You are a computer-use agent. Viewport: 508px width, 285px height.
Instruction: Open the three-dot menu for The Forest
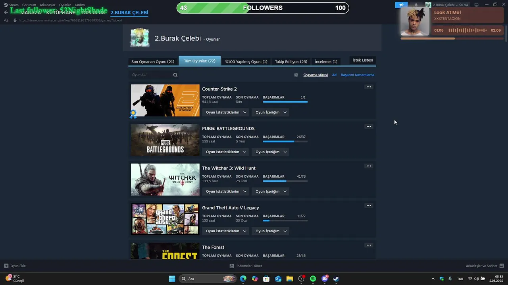coord(369,245)
